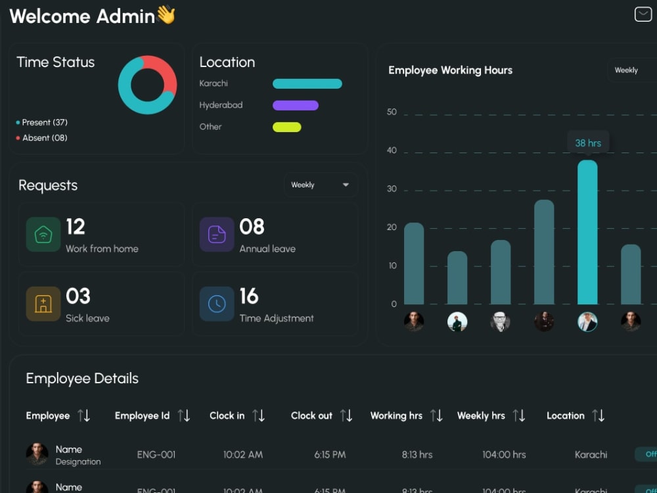Click the Sick leave hospital icon
657x493 pixels.
[x=43, y=304]
